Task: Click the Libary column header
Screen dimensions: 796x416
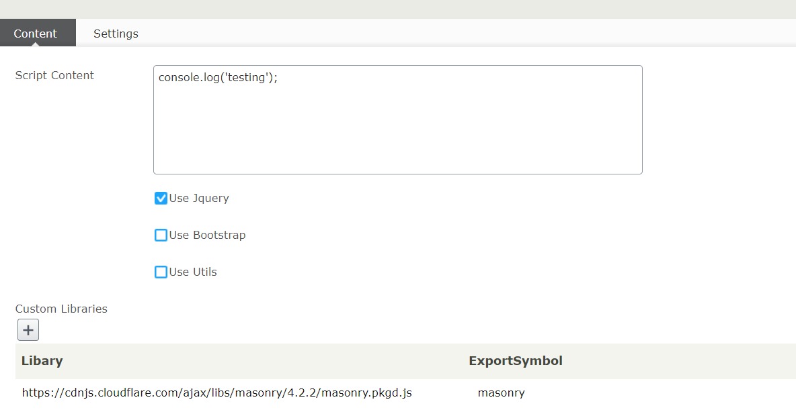Action: 42,361
